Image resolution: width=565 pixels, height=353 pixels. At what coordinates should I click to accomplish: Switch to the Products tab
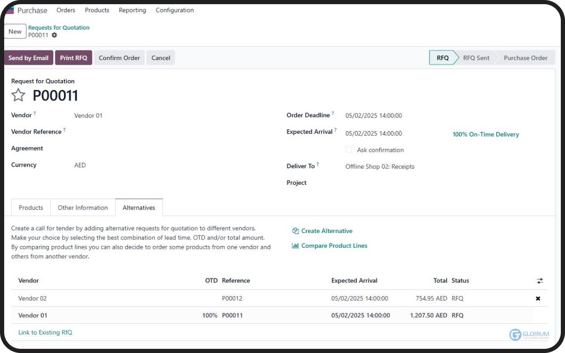[31, 208]
